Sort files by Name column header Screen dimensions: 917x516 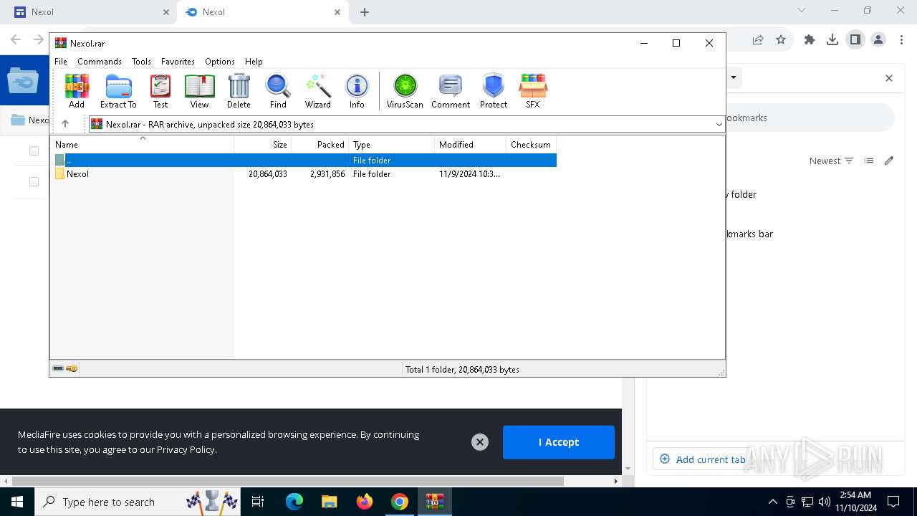(x=142, y=145)
